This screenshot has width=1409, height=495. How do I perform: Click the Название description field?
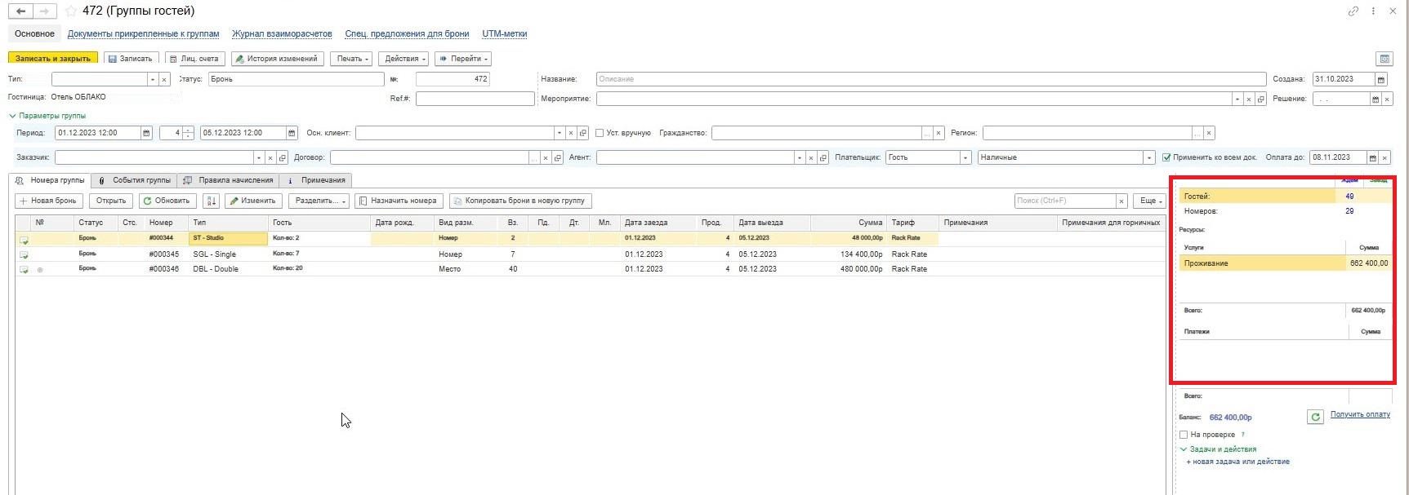coord(931,79)
